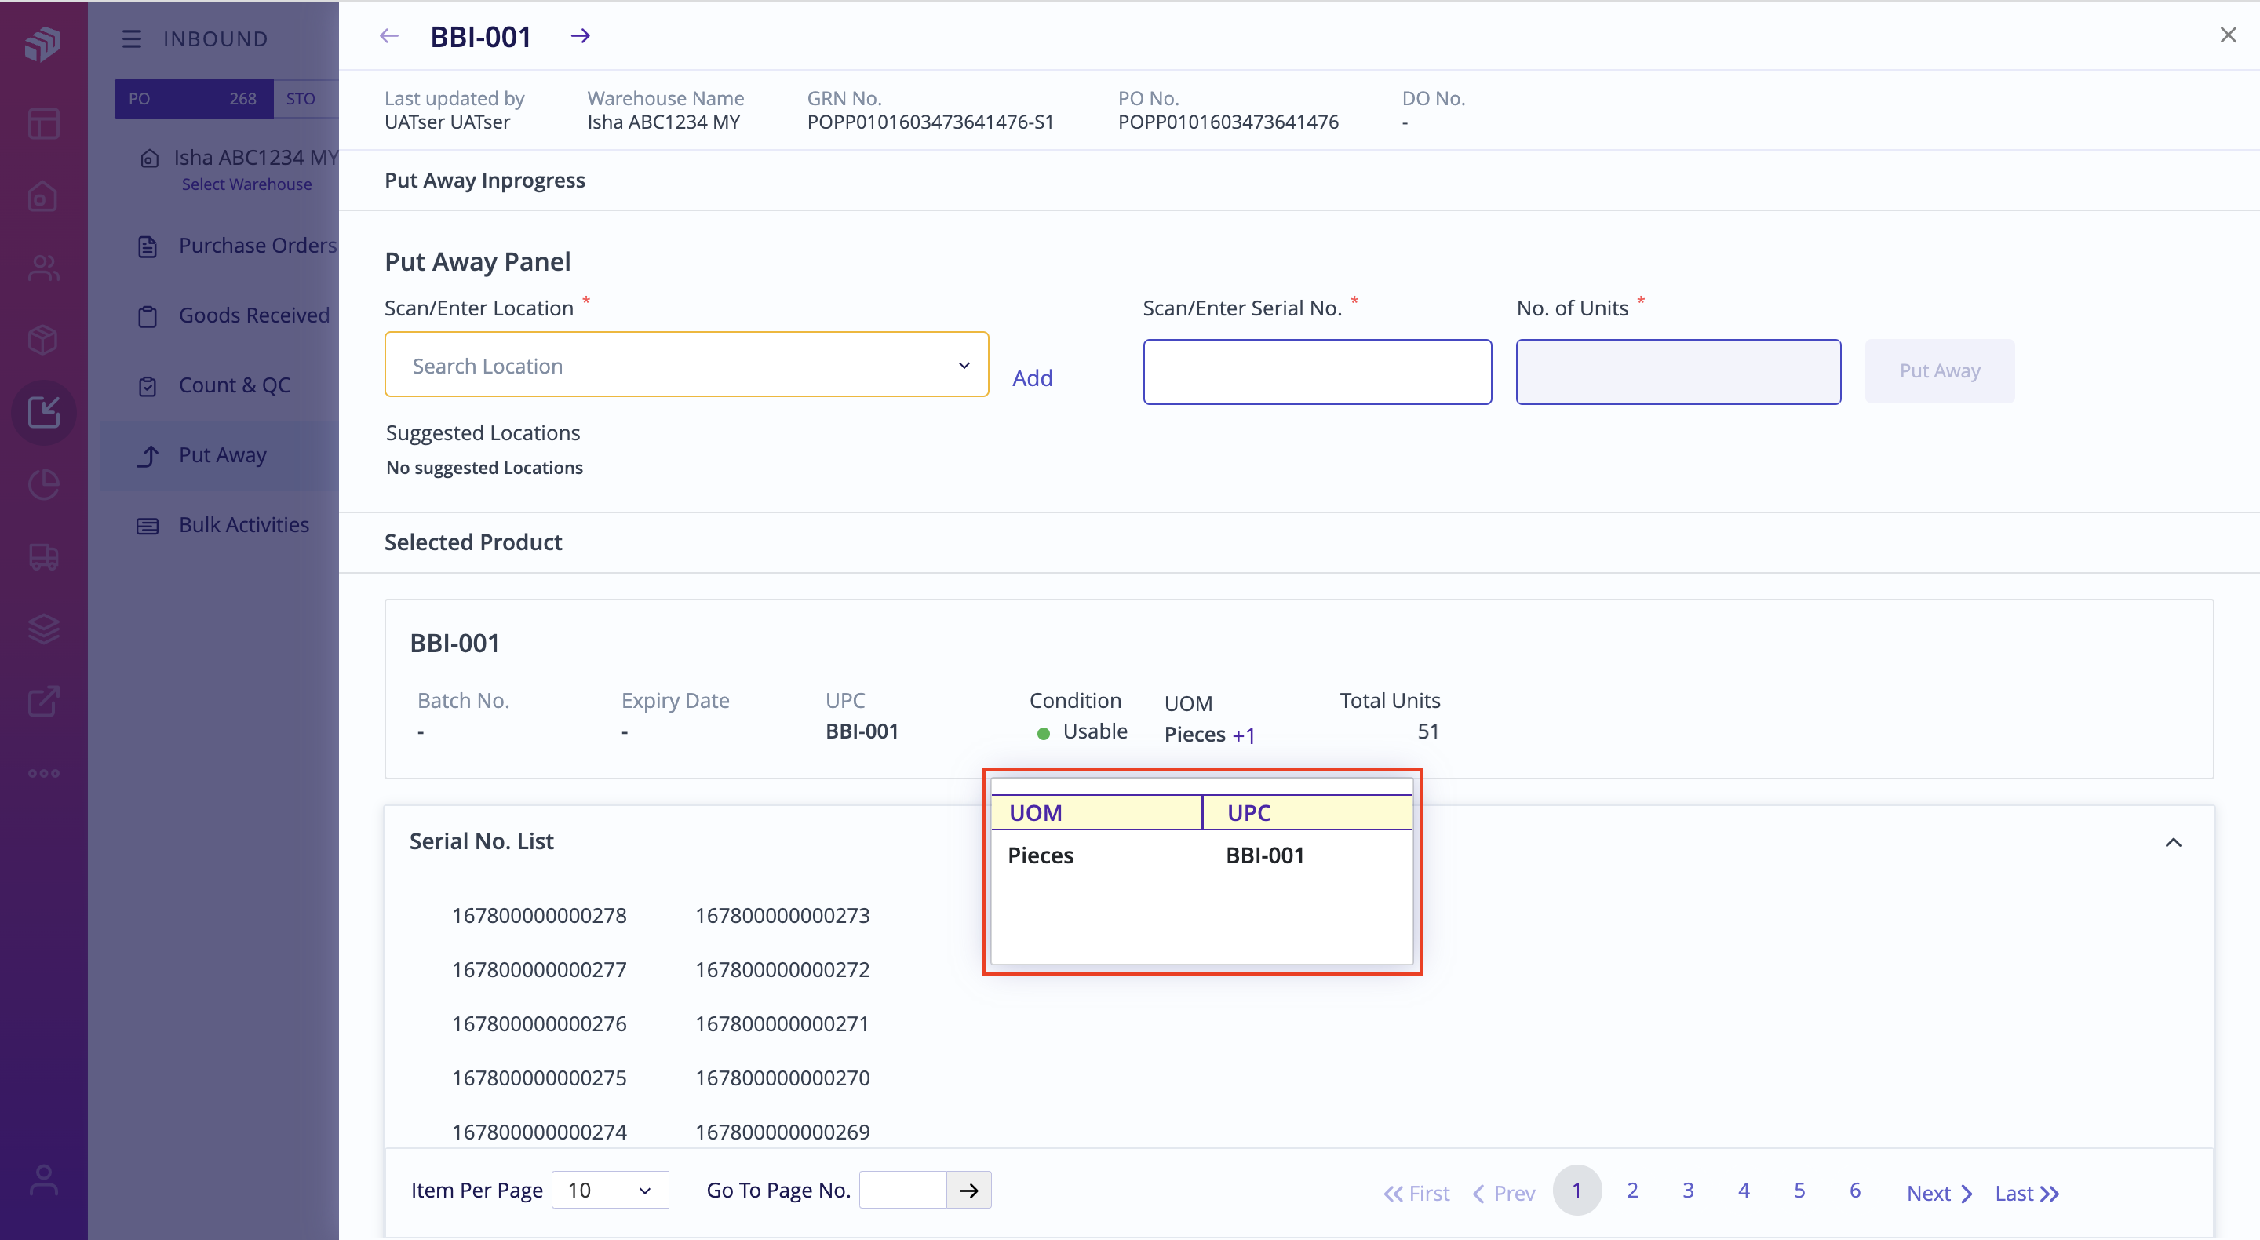This screenshot has width=2260, height=1240.
Task: Select current page 1 button
Action: click(1577, 1190)
